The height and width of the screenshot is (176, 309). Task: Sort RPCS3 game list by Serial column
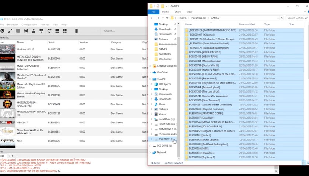click(x=51, y=42)
